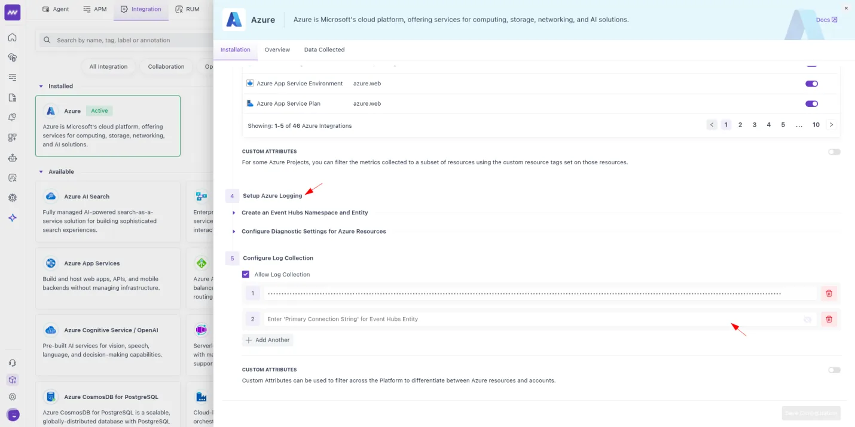Switch to the Data Collected tab
Viewport: 855px width, 427px height.
tap(324, 50)
